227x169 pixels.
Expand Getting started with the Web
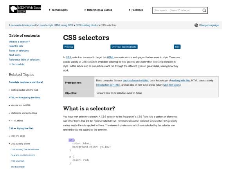pos(23,90)
